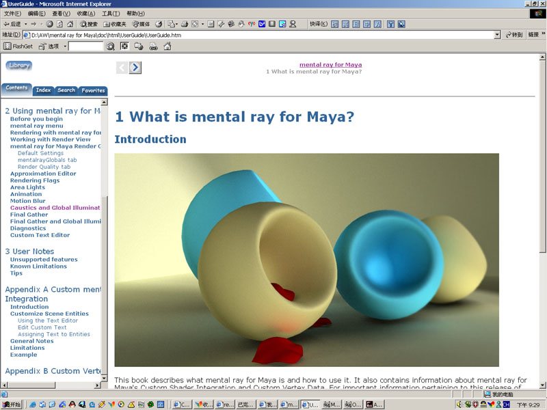Open 'Caustics and Global Illumination' topic
The height and width of the screenshot is (410, 547).
click(x=55, y=208)
